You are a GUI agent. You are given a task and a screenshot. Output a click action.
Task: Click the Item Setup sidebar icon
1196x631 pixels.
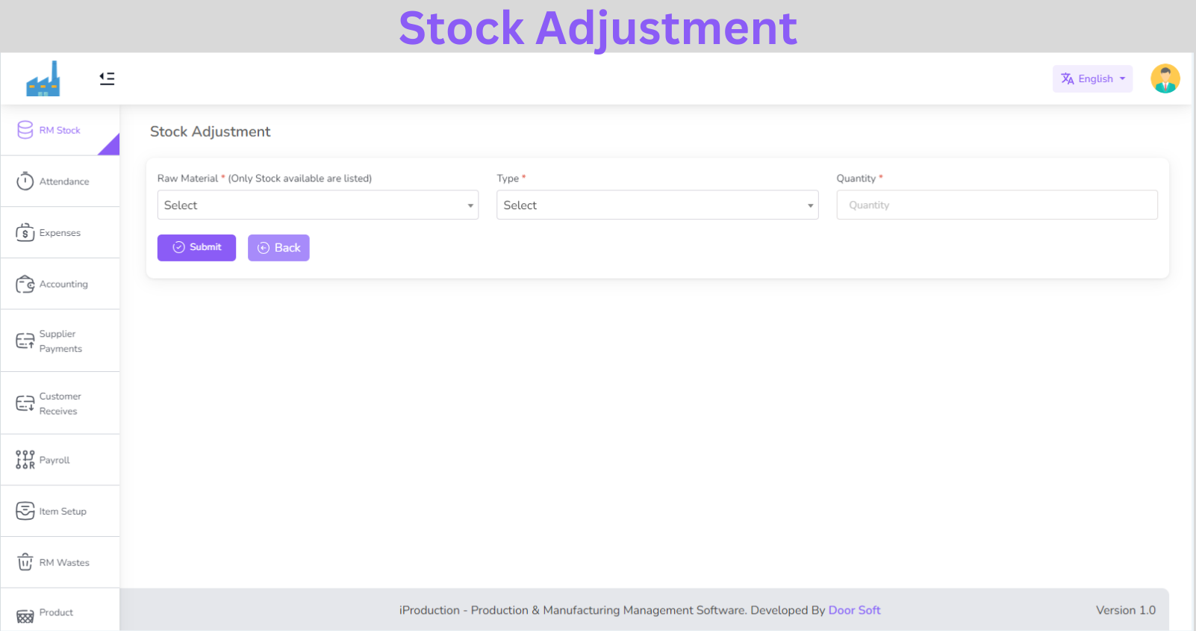[x=25, y=511]
